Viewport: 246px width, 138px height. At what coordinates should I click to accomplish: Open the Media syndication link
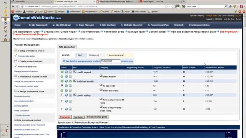pos(22,111)
